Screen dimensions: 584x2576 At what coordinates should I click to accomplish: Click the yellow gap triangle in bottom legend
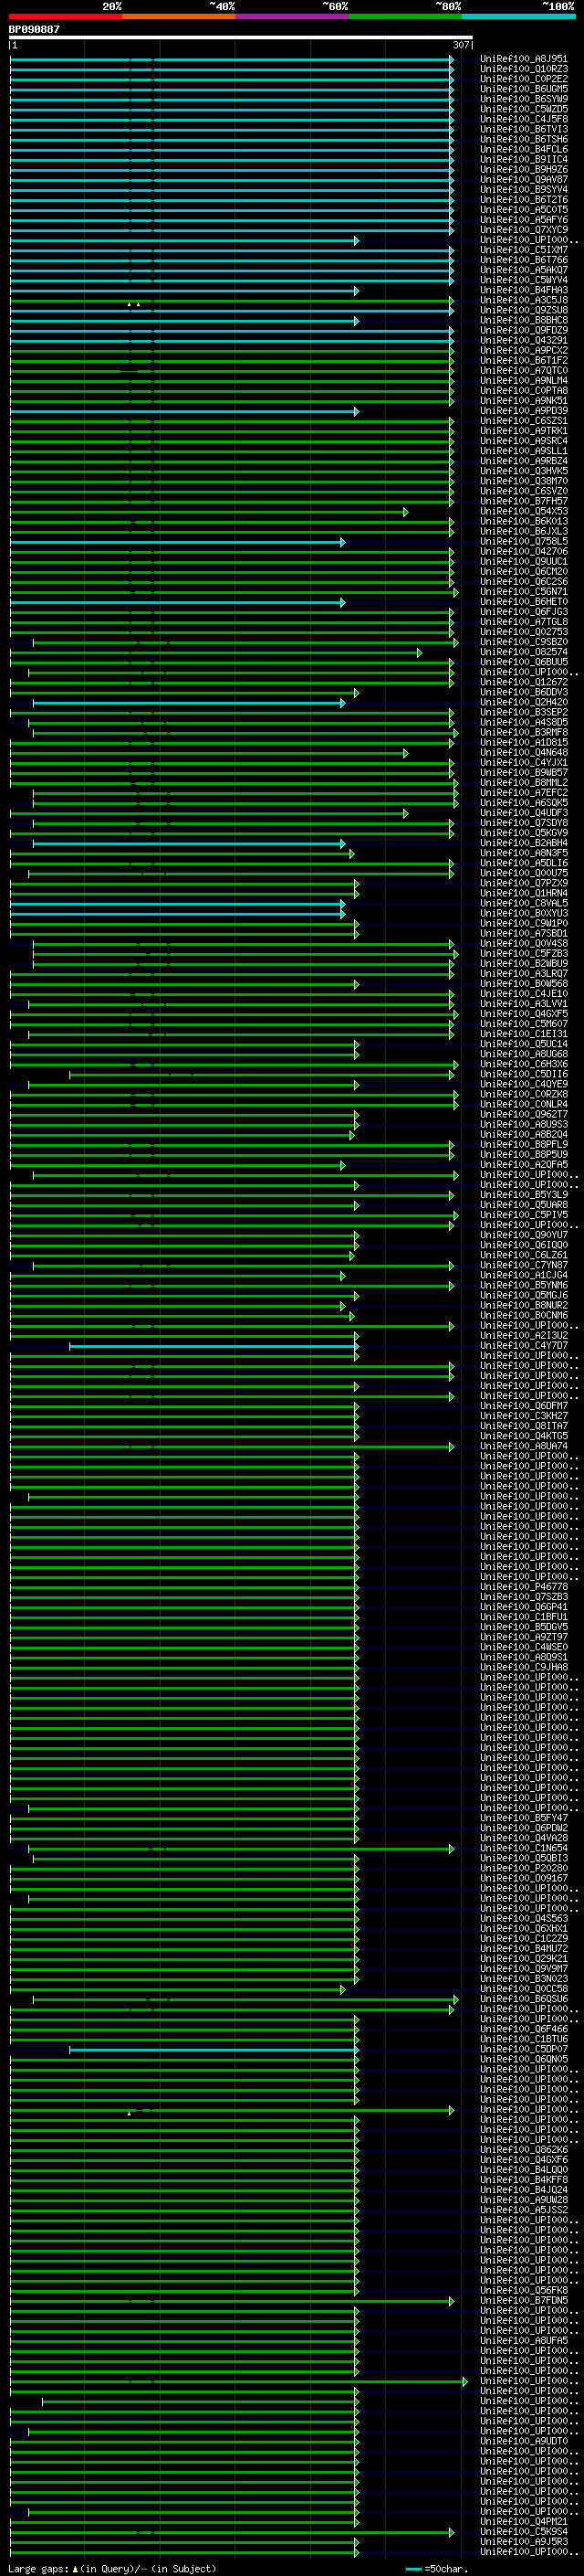(75, 2568)
